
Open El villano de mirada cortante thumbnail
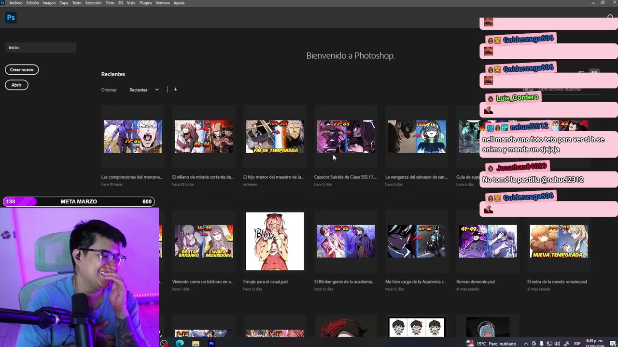point(204,137)
